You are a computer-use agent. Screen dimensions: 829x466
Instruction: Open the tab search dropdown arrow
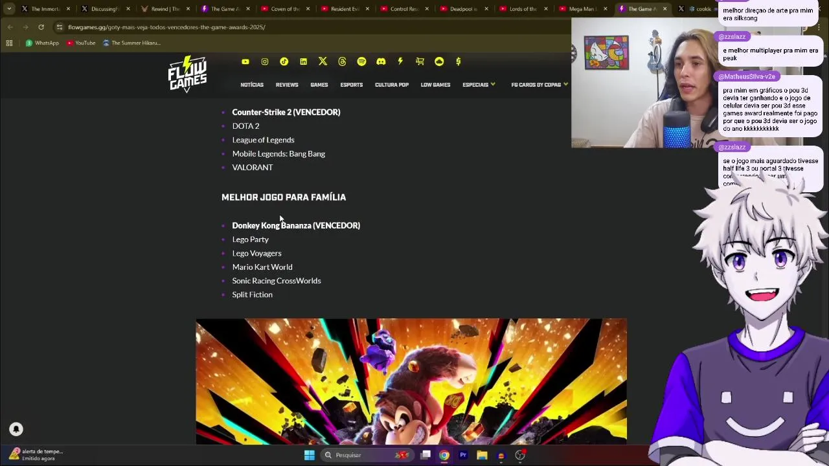pos(9,9)
